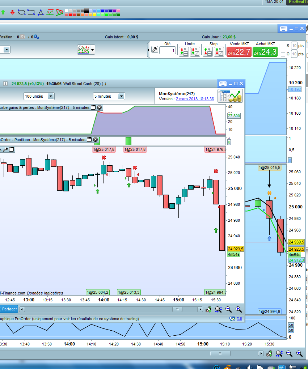The height and width of the screenshot is (369, 308).
Task: Select the converging wedge pattern tool
Action: pyautogui.click(x=59, y=12)
